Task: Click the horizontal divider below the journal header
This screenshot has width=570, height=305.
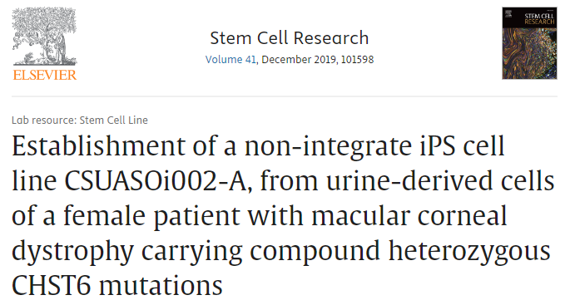Action: [285, 96]
